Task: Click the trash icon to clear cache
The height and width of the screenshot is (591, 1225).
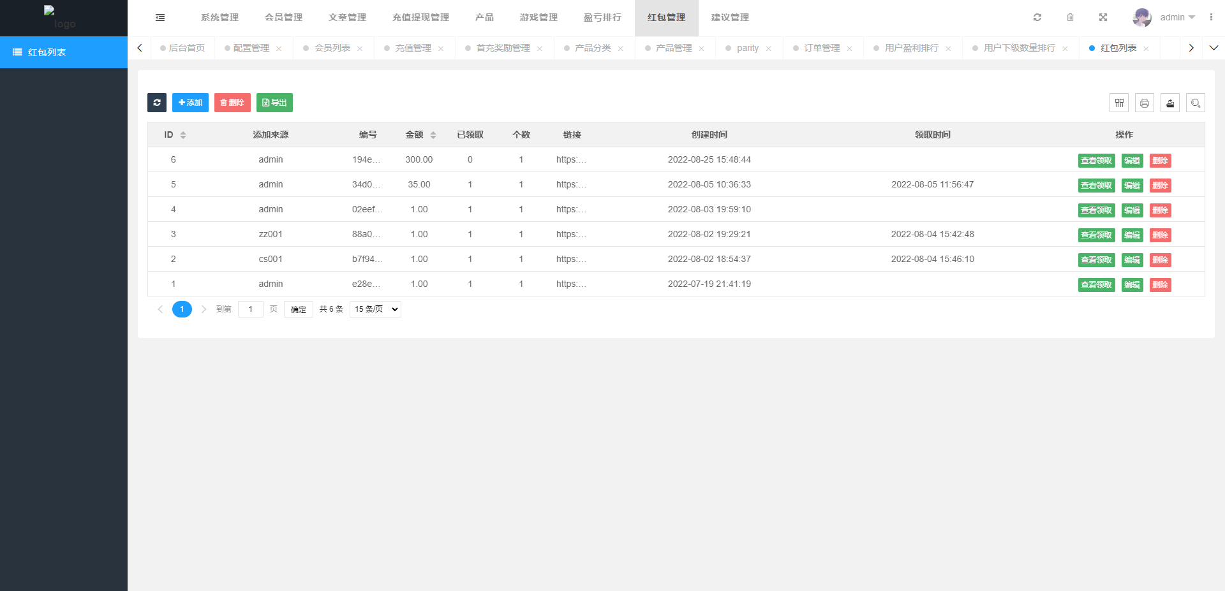Action: (x=1071, y=17)
